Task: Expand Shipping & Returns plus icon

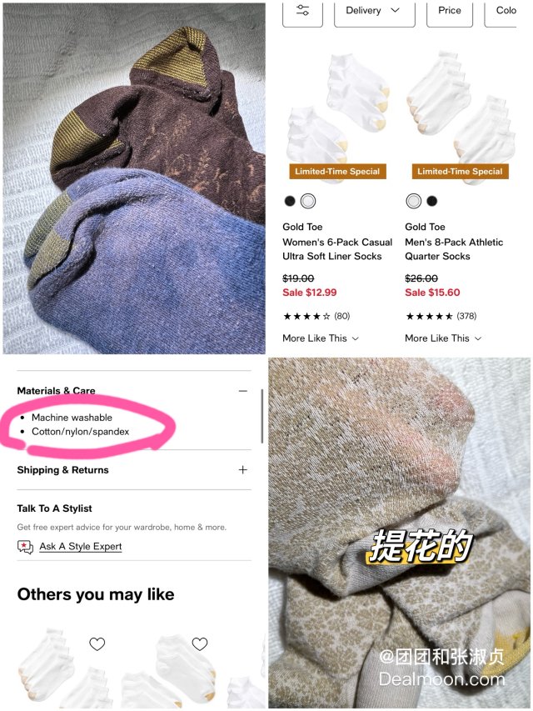Action: (243, 470)
